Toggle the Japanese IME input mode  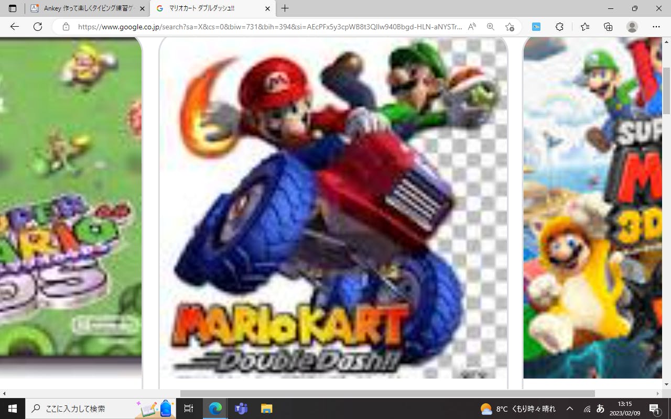coord(601,409)
